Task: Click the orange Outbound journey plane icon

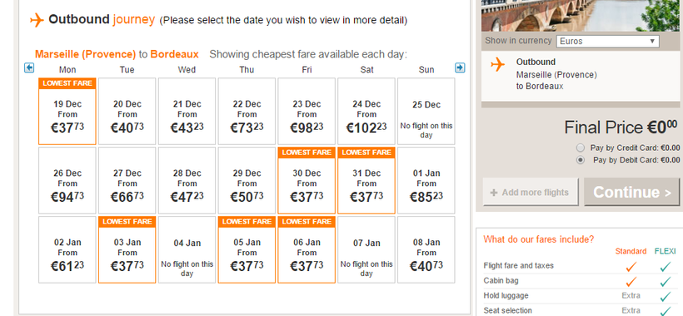Action: point(37,20)
